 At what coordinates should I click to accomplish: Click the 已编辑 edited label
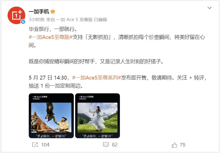100,20
